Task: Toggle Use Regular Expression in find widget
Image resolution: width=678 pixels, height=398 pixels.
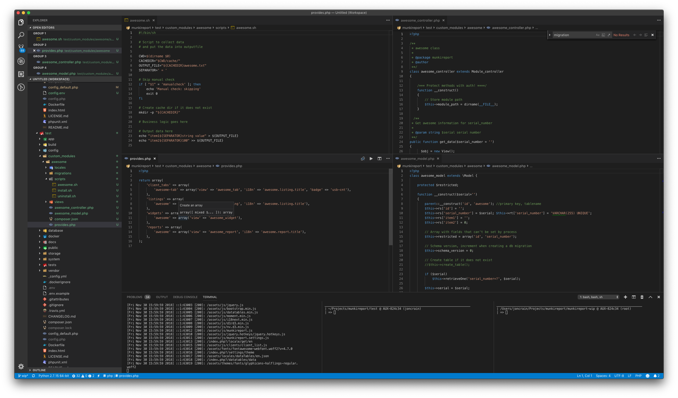Action: click(609, 35)
